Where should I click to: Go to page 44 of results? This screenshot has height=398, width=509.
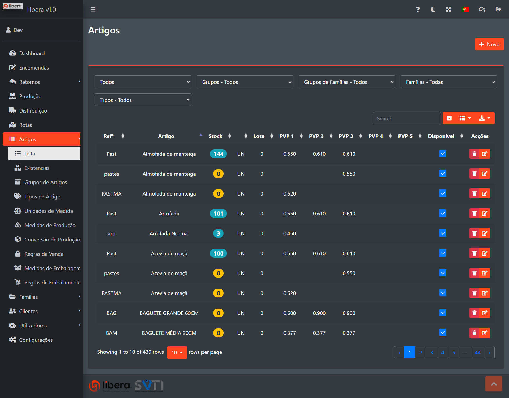coord(477,353)
